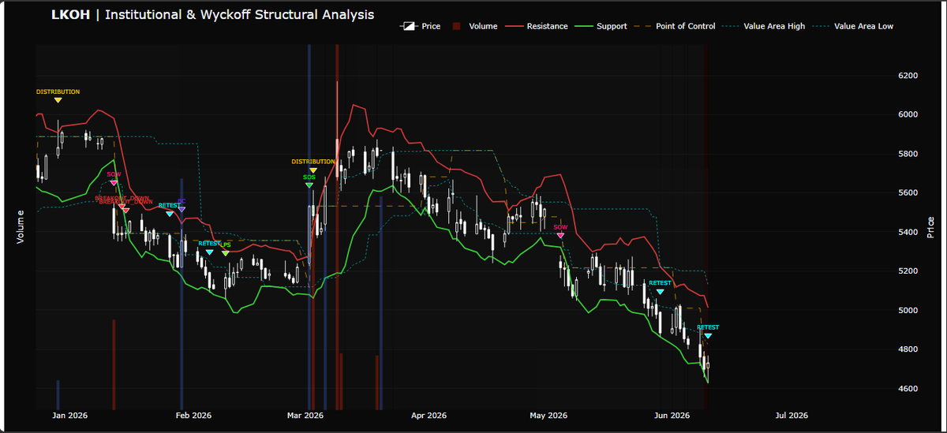Hide the Volume trace via legend
The width and height of the screenshot is (947, 433).
click(474, 26)
